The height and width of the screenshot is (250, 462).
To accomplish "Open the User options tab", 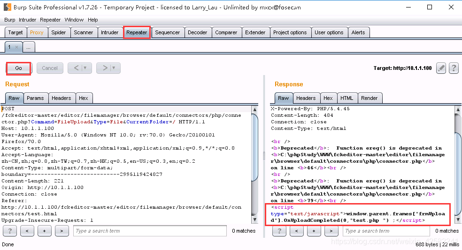I will (x=329, y=32).
